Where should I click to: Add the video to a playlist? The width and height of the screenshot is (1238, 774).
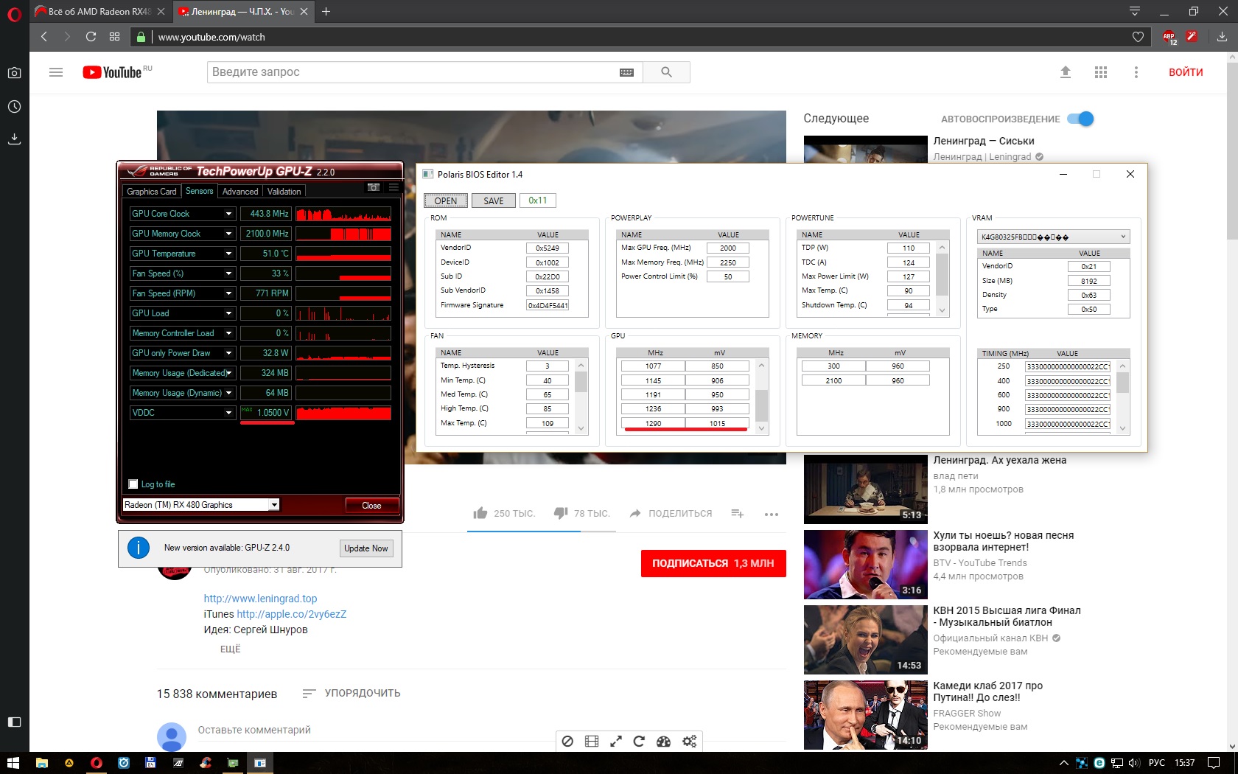pos(737,513)
